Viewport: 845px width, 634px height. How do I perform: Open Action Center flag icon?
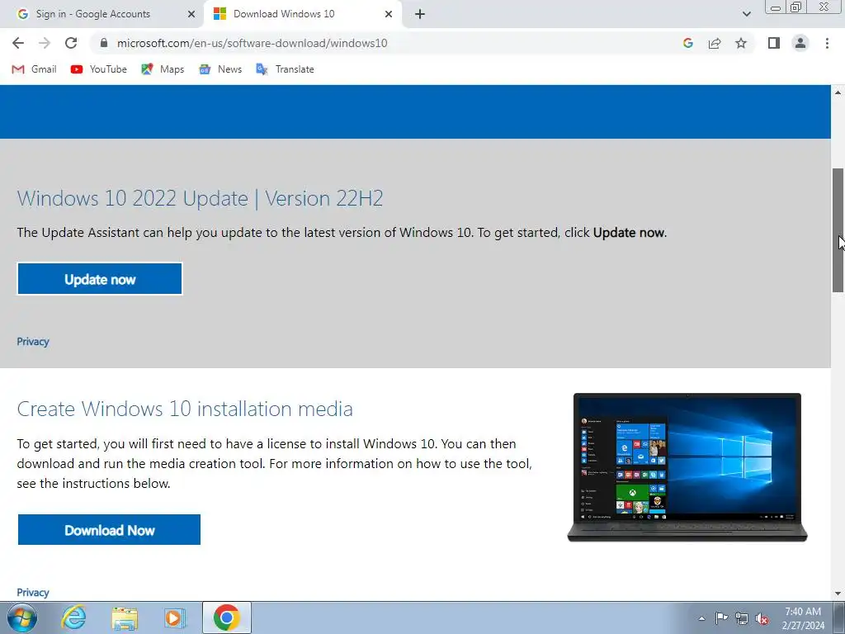coord(721,618)
